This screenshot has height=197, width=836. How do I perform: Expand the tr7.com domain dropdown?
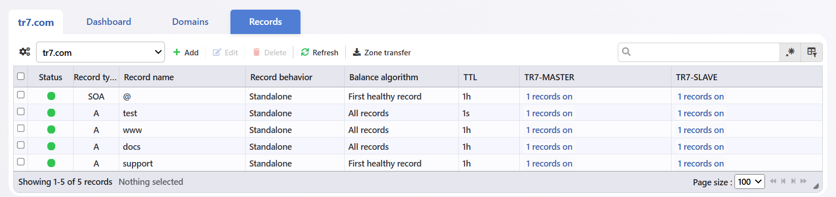coord(101,52)
